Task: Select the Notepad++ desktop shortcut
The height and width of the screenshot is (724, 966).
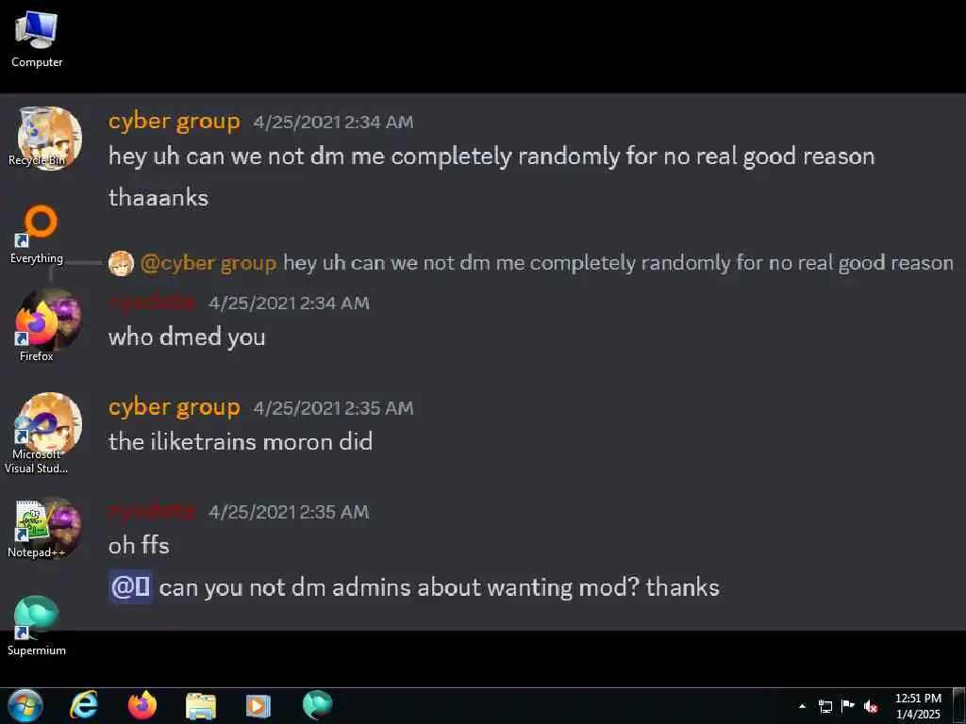Action: point(37,528)
